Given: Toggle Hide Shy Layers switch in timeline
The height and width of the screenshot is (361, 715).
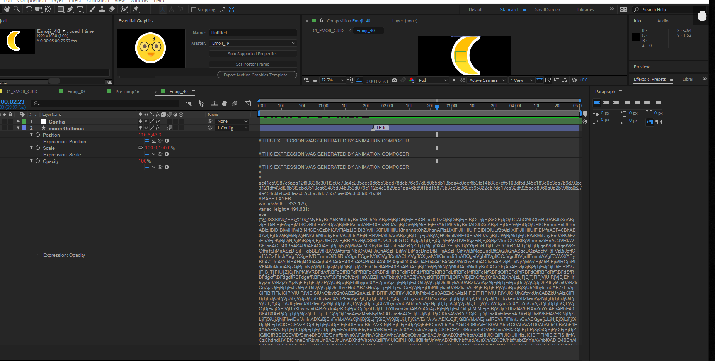Looking at the screenshot, I should tap(214, 103).
